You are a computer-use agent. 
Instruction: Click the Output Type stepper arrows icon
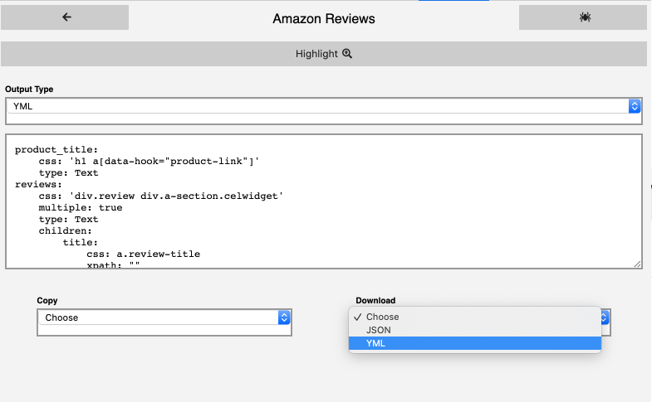(x=634, y=106)
